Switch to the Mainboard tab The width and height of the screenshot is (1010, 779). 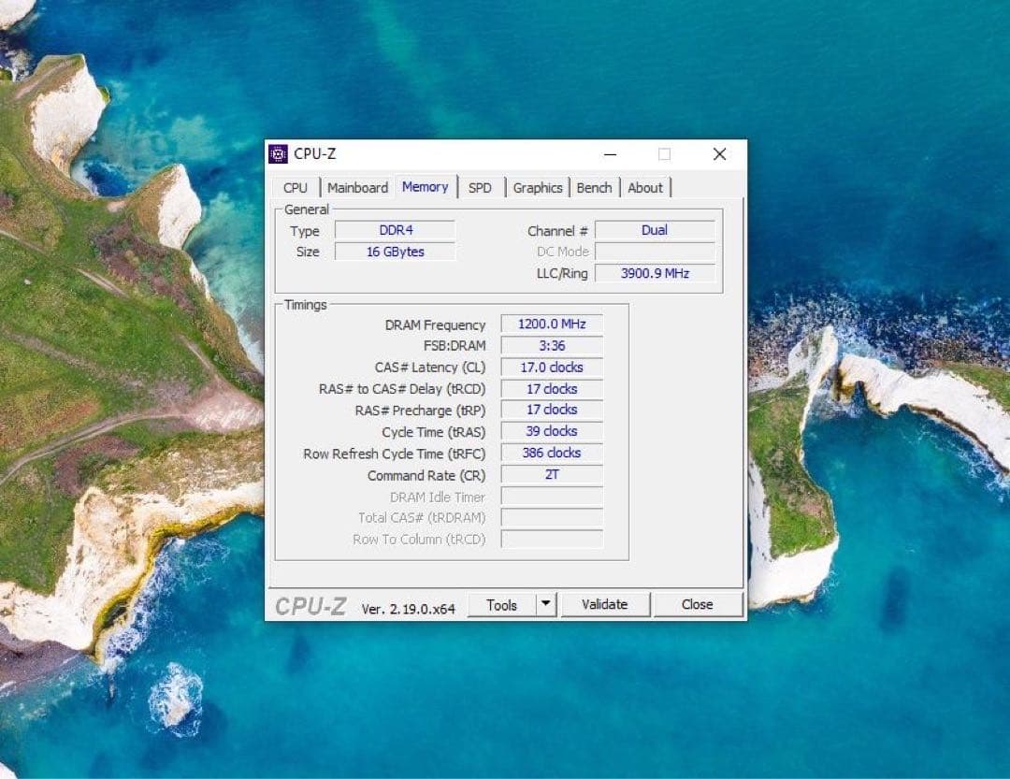pos(357,187)
